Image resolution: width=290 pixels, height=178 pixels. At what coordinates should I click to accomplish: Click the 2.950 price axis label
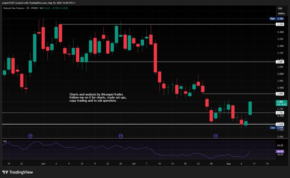280,81
